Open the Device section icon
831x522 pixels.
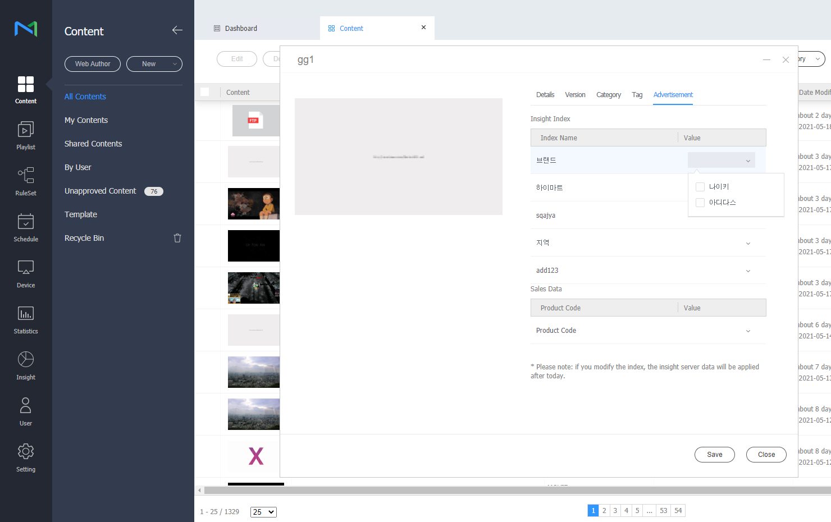click(x=26, y=273)
